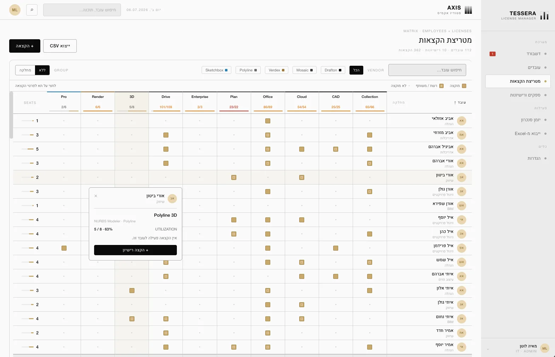The width and height of the screenshot is (555, 357).
Task: Click the Drive allocation marker for אביב מזרחי
Action: point(166,135)
